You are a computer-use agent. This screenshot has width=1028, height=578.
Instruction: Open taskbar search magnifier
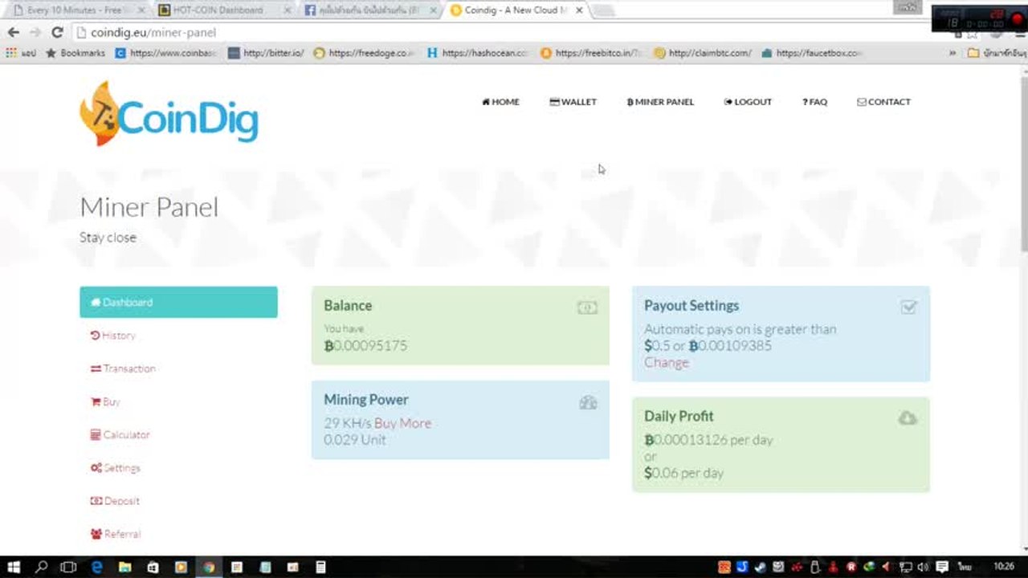pos(41,567)
